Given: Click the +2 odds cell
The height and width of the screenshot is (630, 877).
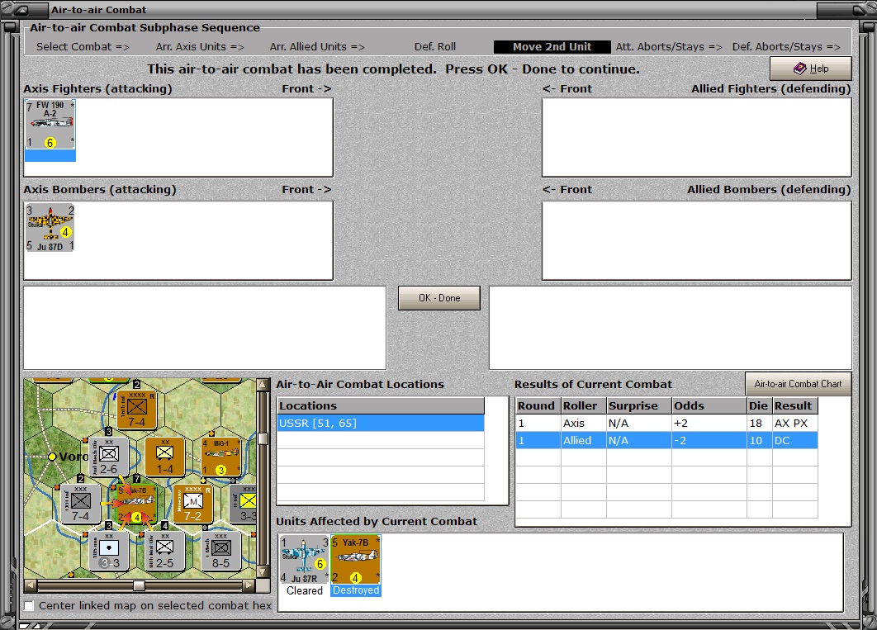Looking at the screenshot, I should (709, 424).
